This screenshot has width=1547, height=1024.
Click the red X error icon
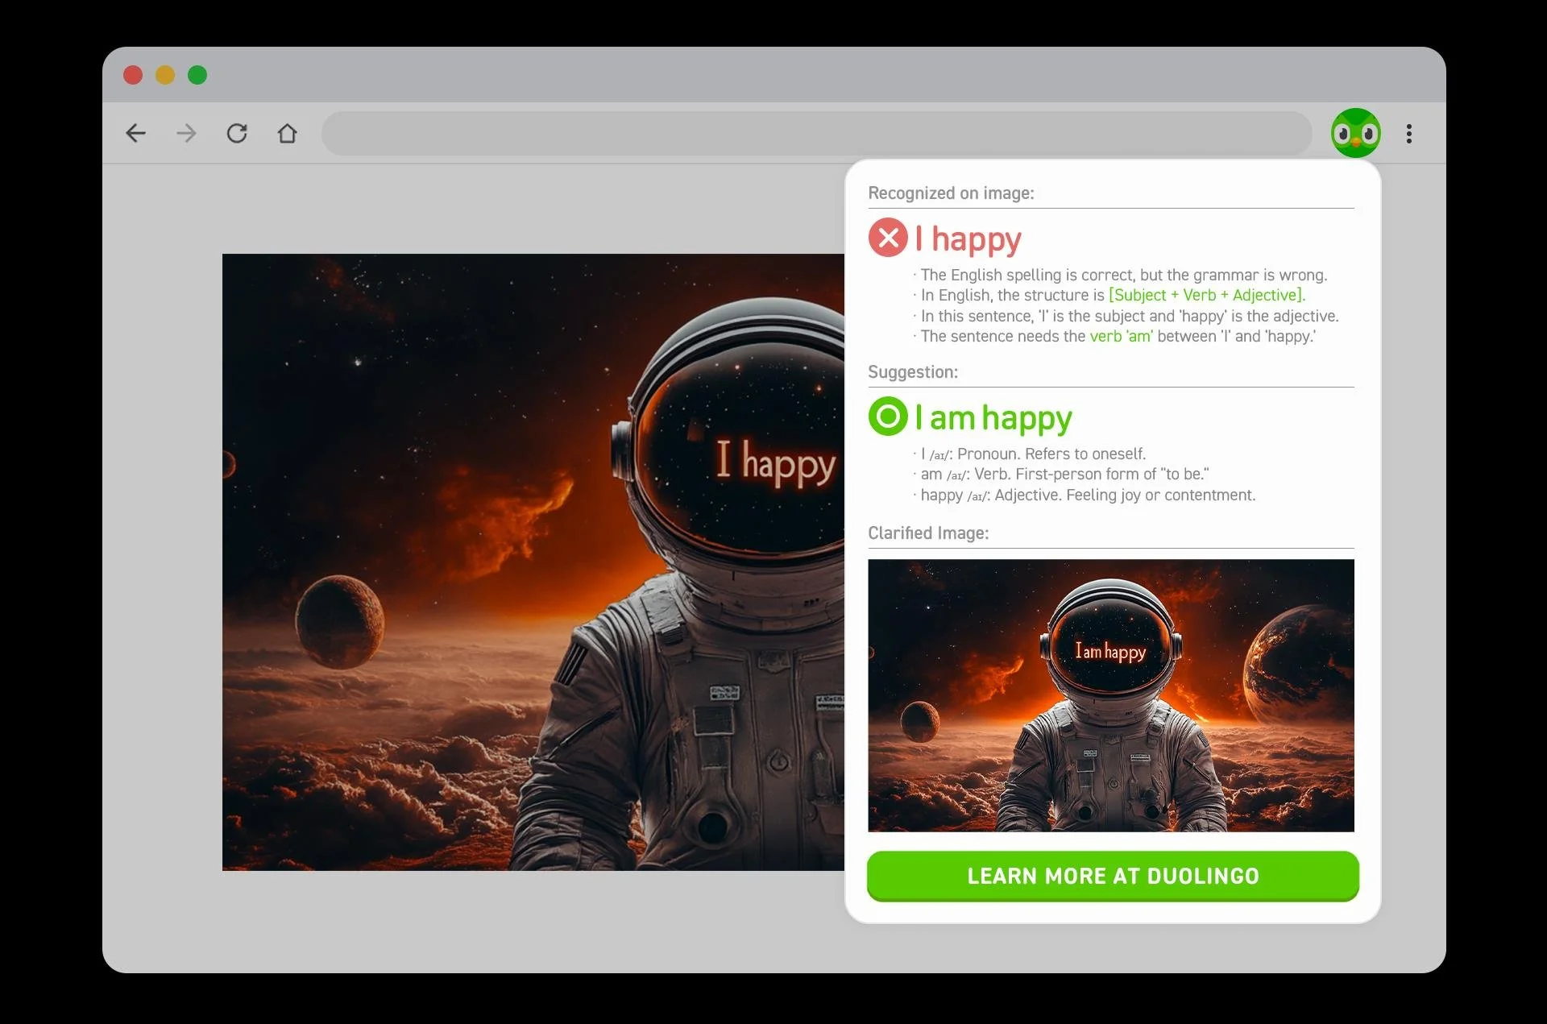tap(888, 238)
